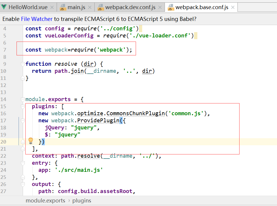This screenshot has width=277, height=206.
Task: Collapse module.exports at line 14
Action: pos(23,99)
